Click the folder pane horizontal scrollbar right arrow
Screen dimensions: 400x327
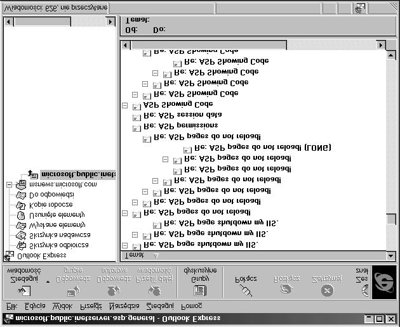[110, 22]
